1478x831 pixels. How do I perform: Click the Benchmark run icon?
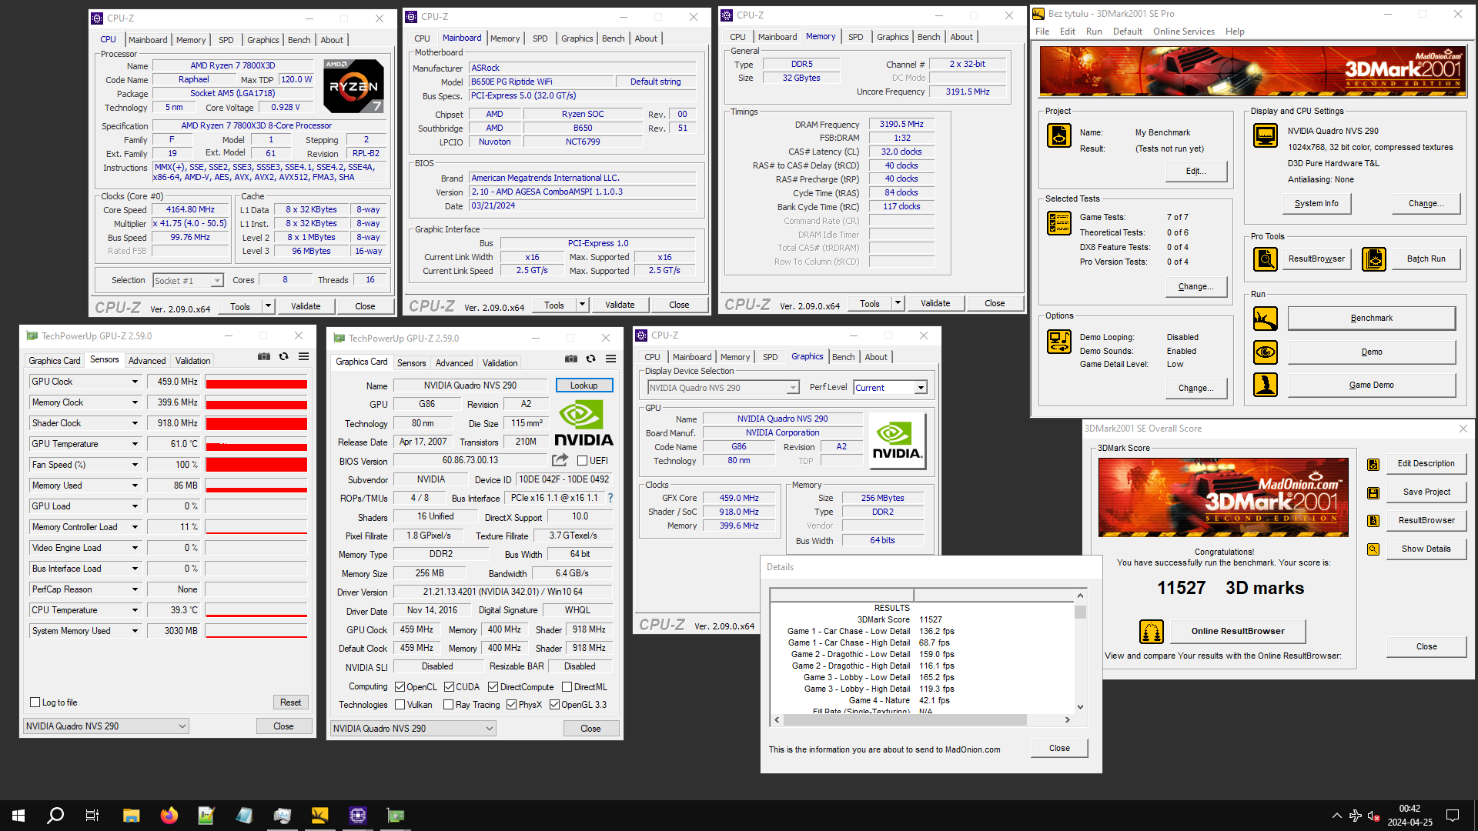1266,319
